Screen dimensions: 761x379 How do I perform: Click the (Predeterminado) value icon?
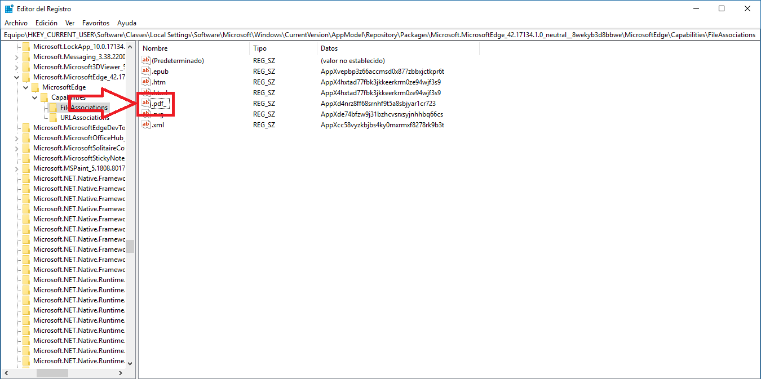coord(146,60)
